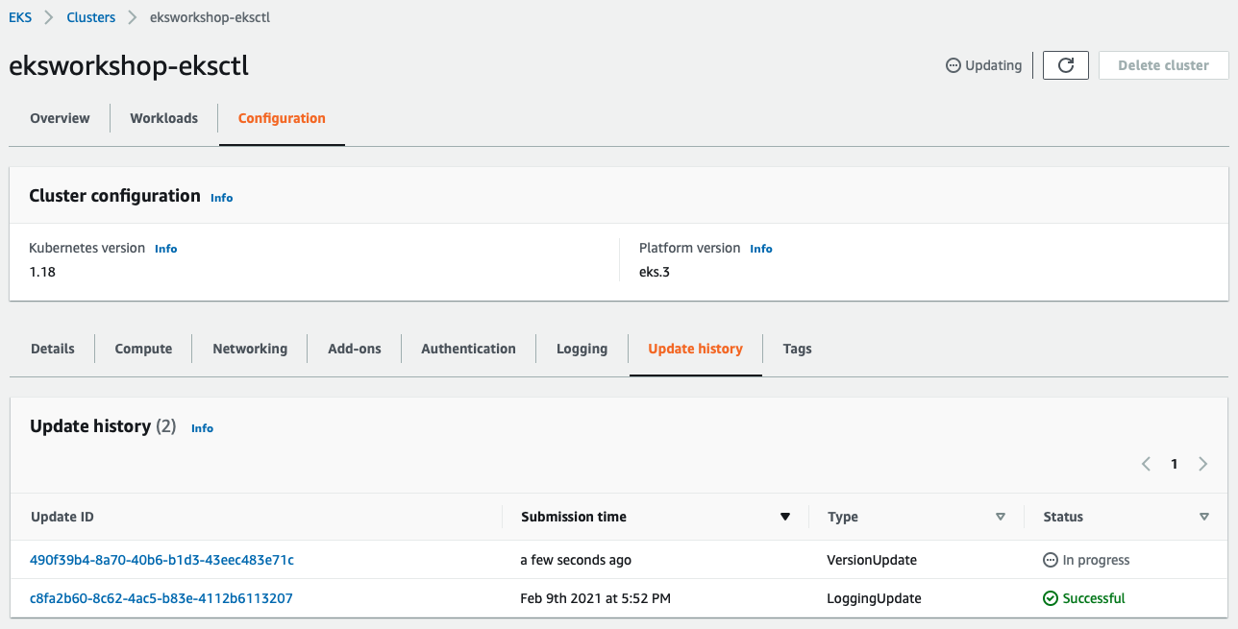Click Successful checkmark icon for LoggingUpdate
This screenshot has width=1238, height=629.
click(1051, 598)
